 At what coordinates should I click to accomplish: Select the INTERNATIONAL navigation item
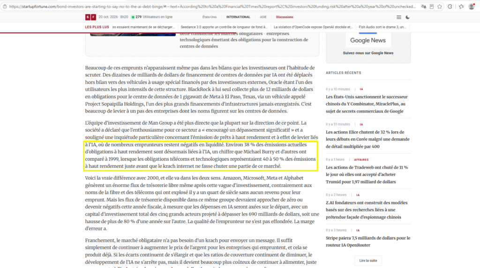coord(238,17)
